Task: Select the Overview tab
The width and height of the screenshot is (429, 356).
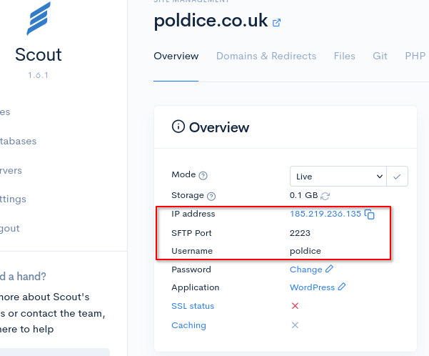Action: click(176, 56)
